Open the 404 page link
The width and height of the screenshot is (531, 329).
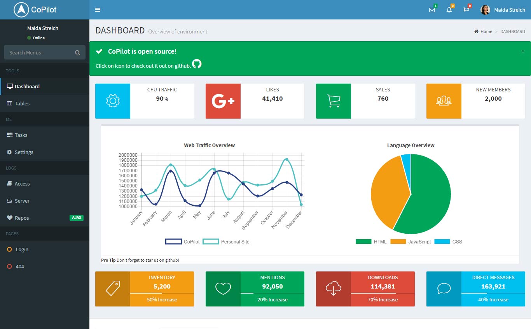click(x=45, y=266)
